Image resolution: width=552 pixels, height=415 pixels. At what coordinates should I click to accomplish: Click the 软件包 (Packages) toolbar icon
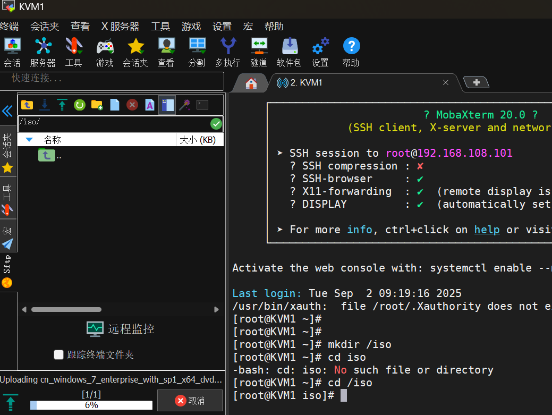290,53
